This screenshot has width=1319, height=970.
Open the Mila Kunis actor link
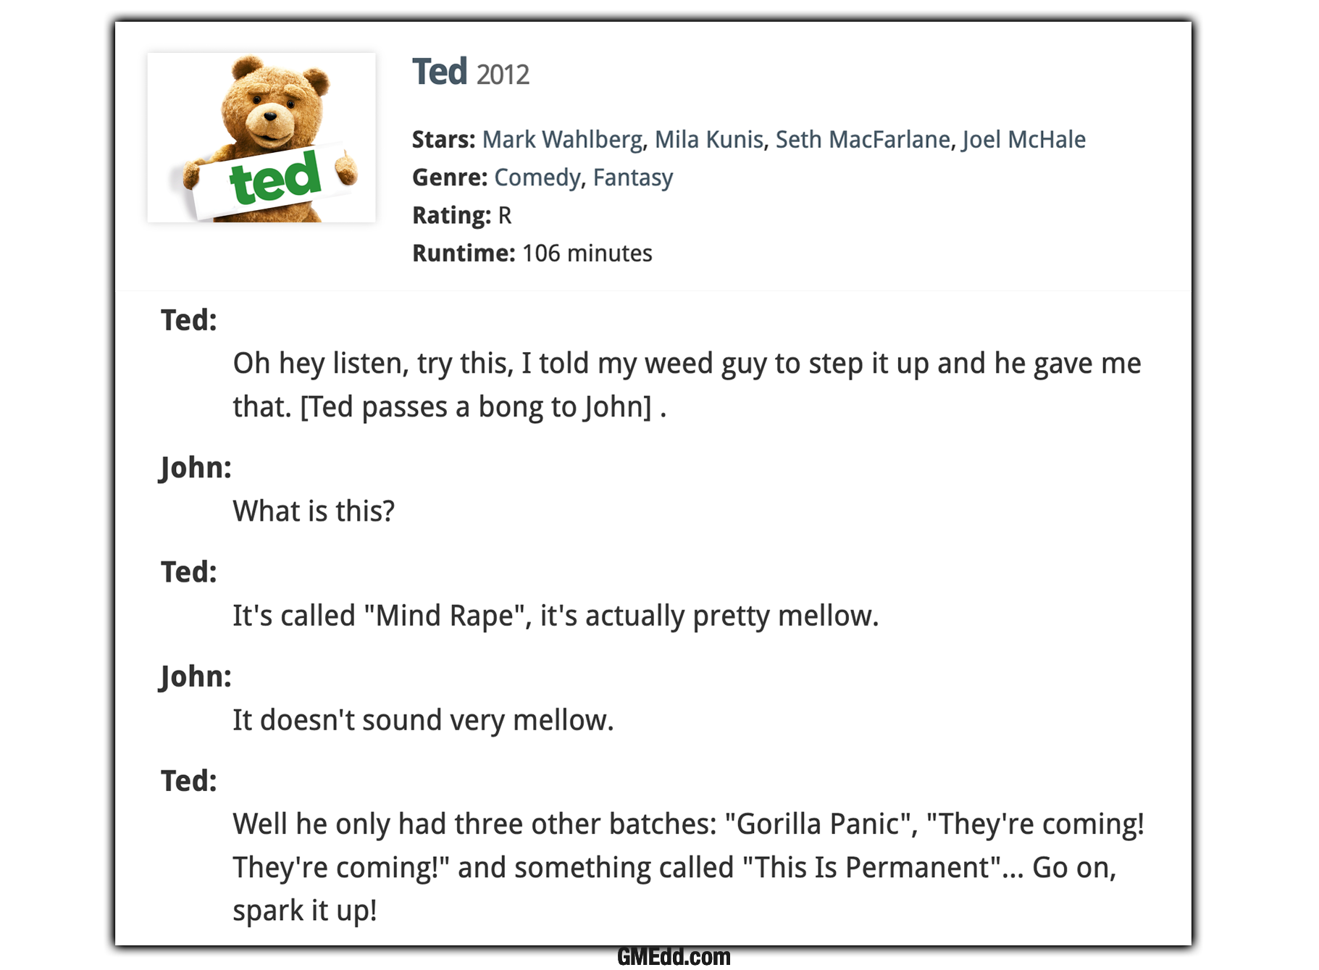point(708,139)
